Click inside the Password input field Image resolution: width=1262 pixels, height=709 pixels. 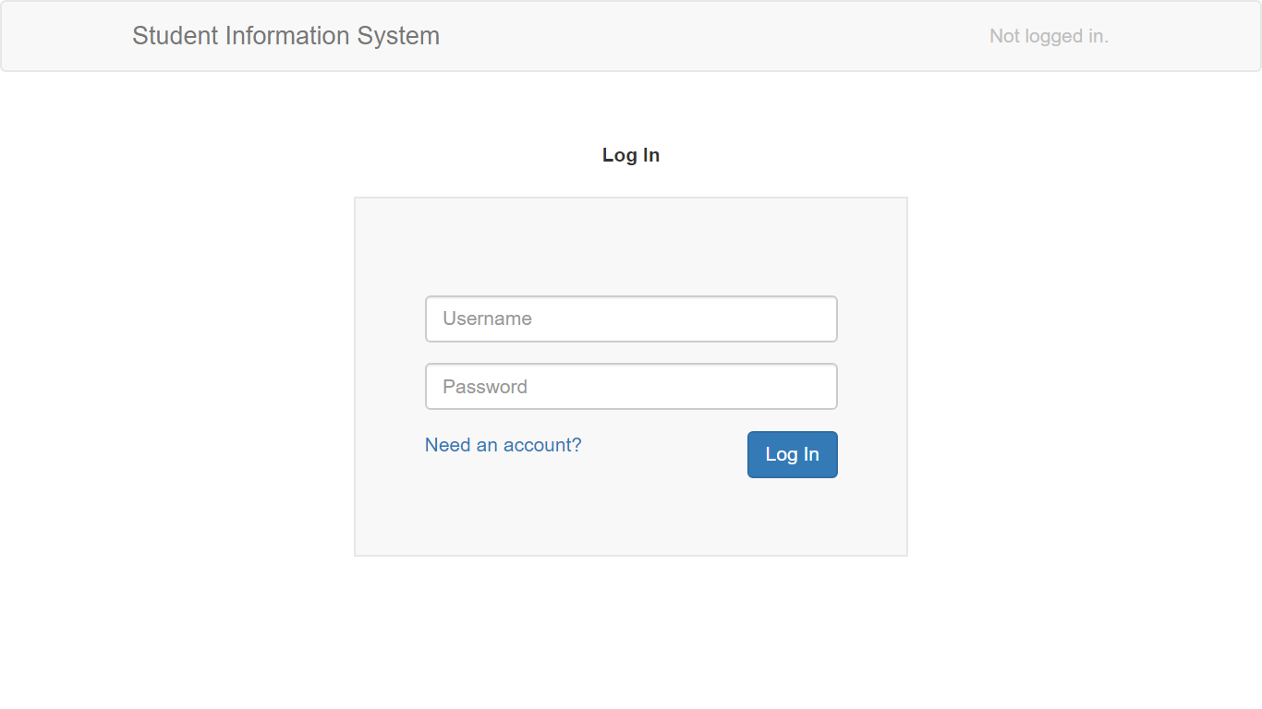(x=631, y=386)
